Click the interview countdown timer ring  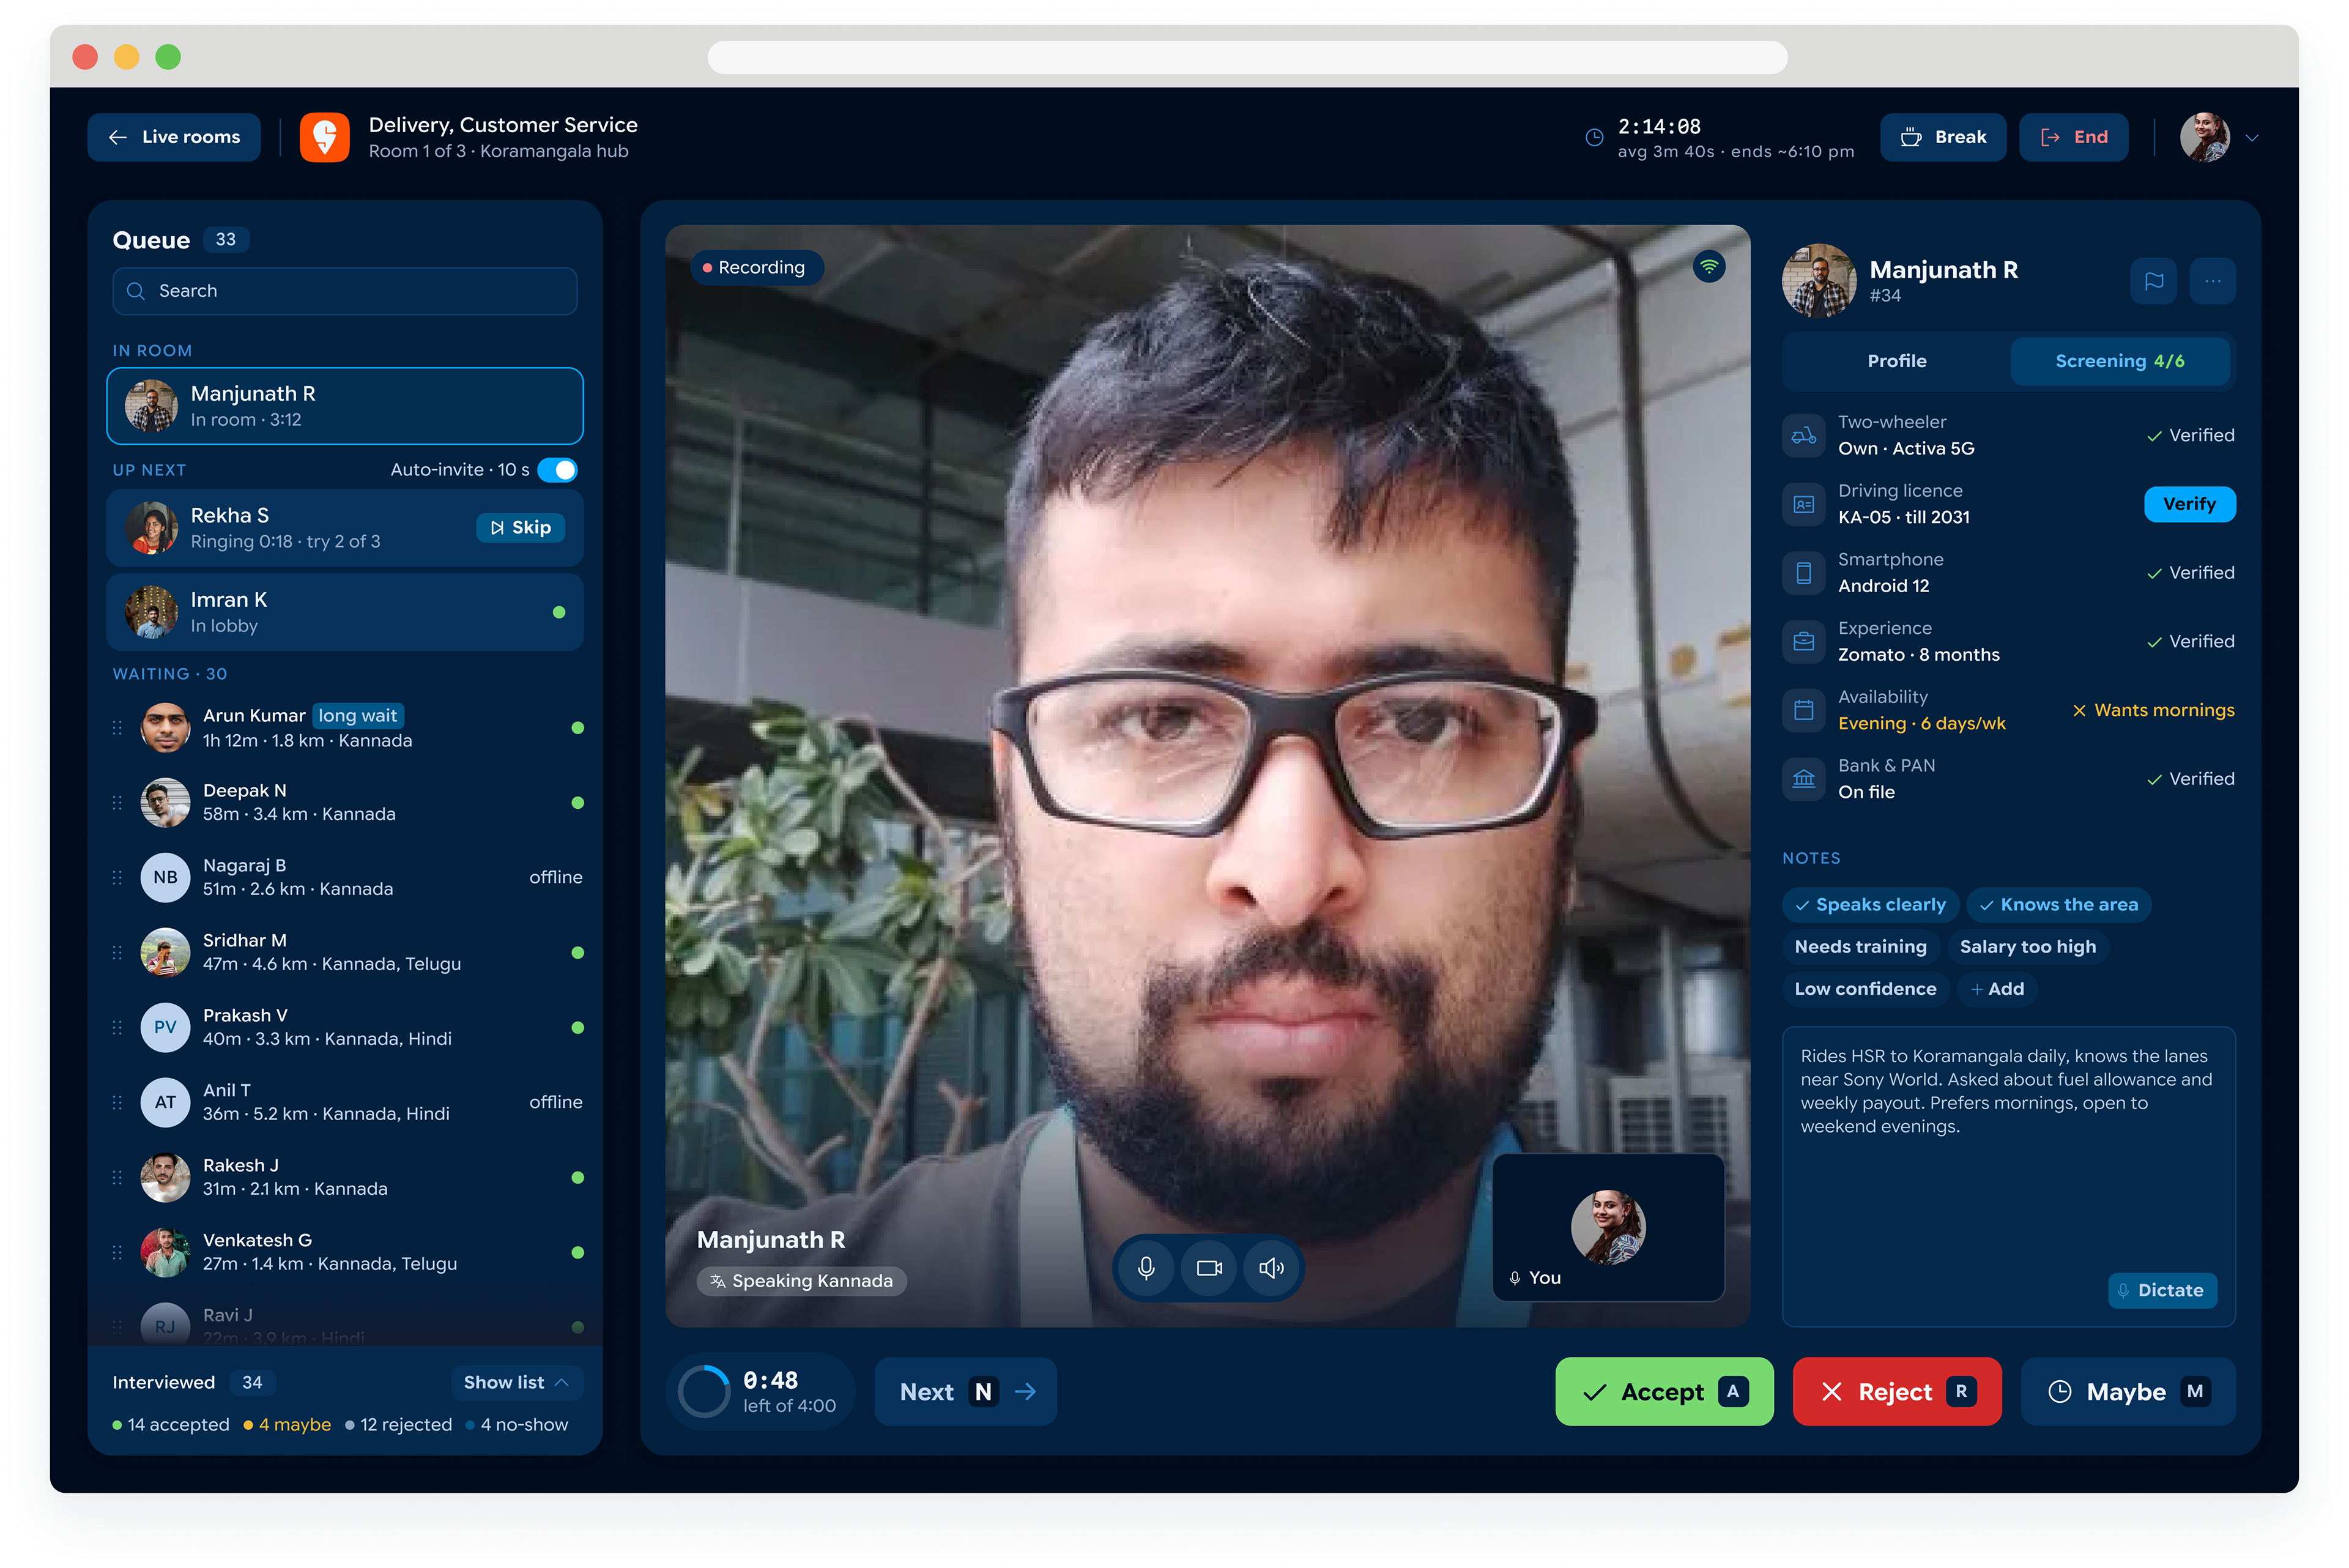pyautogui.click(x=704, y=1391)
